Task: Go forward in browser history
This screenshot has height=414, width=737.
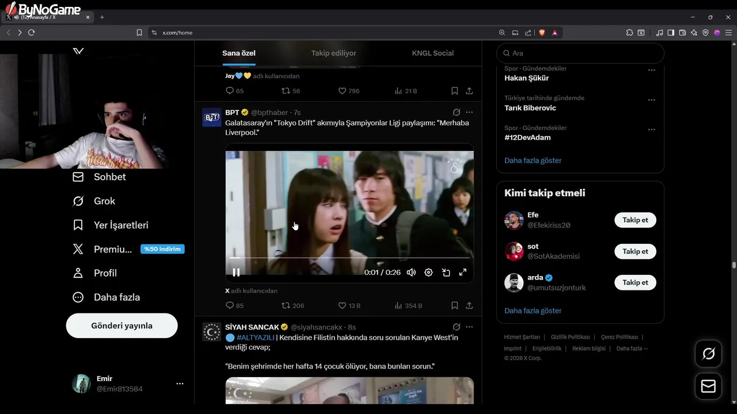Action: coord(20,33)
